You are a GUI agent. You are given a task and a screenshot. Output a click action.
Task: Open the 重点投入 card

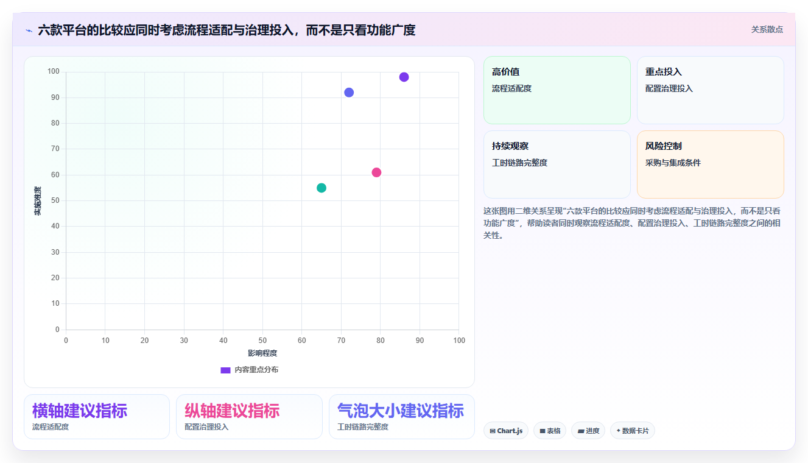pos(711,90)
